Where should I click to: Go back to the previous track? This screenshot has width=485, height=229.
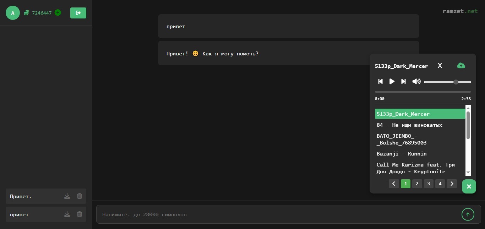click(x=380, y=81)
